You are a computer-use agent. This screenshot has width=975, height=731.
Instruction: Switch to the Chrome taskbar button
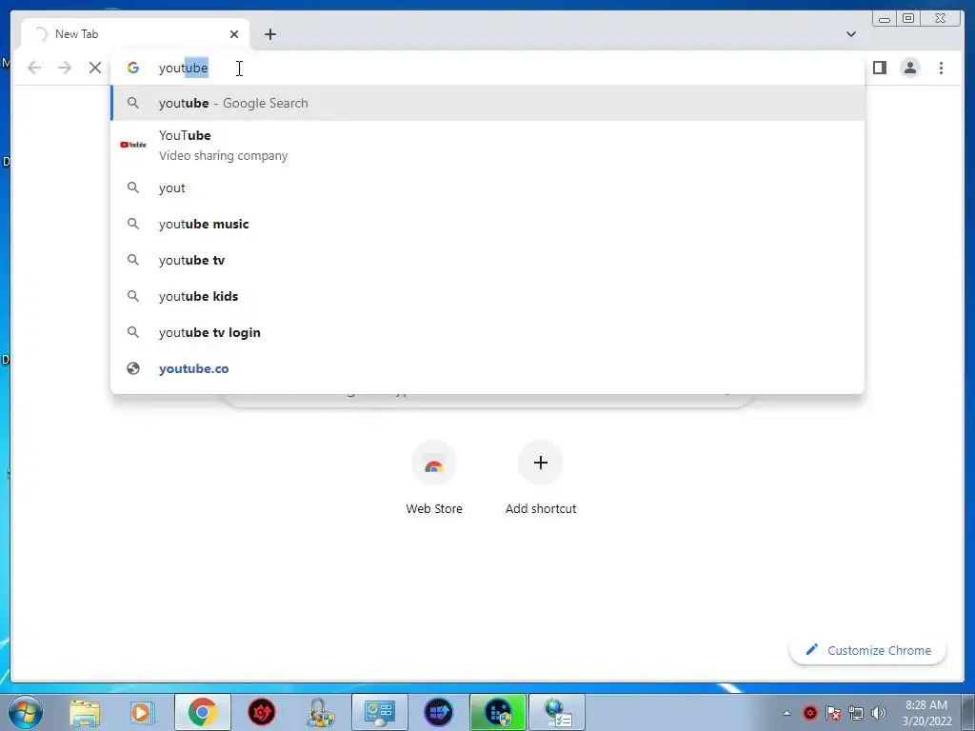tap(202, 712)
